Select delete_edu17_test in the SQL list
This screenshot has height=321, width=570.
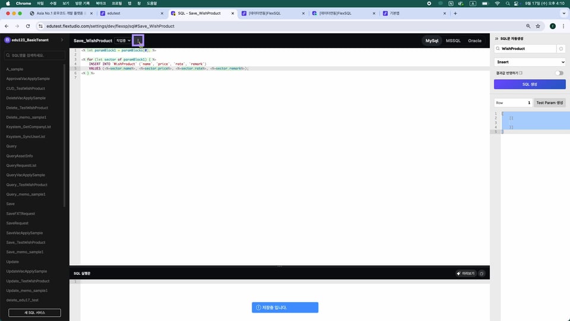pyautogui.click(x=22, y=300)
